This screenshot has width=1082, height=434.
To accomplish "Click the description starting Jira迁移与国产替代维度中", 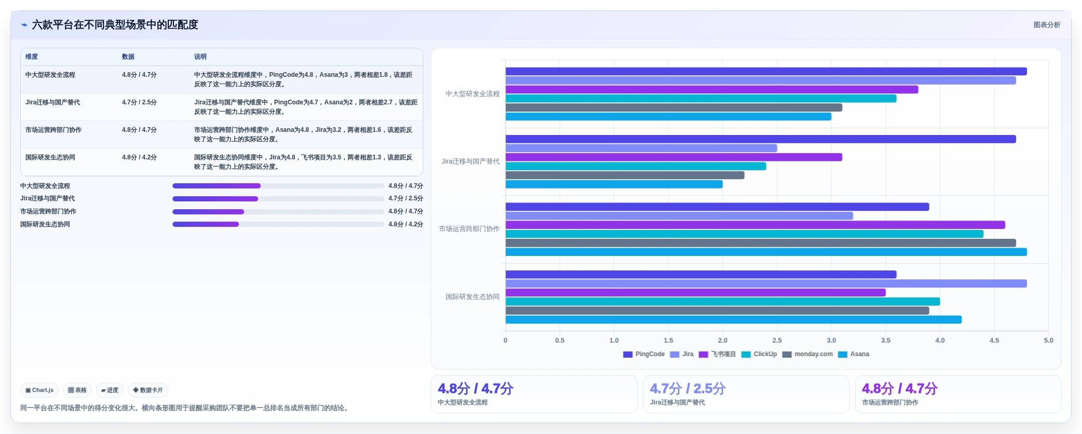I will [x=305, y=107].
